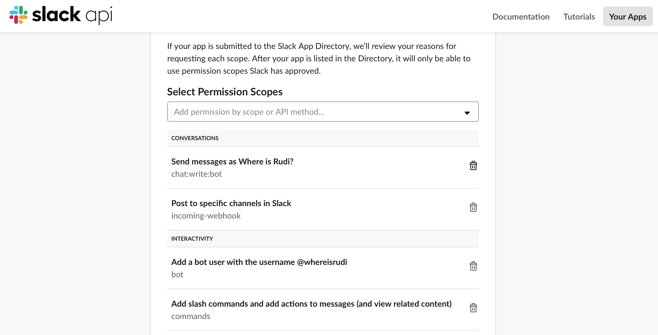This screenshot has width=658, height=335.
Task: Open the Documentation page
Action: (521, 17)
